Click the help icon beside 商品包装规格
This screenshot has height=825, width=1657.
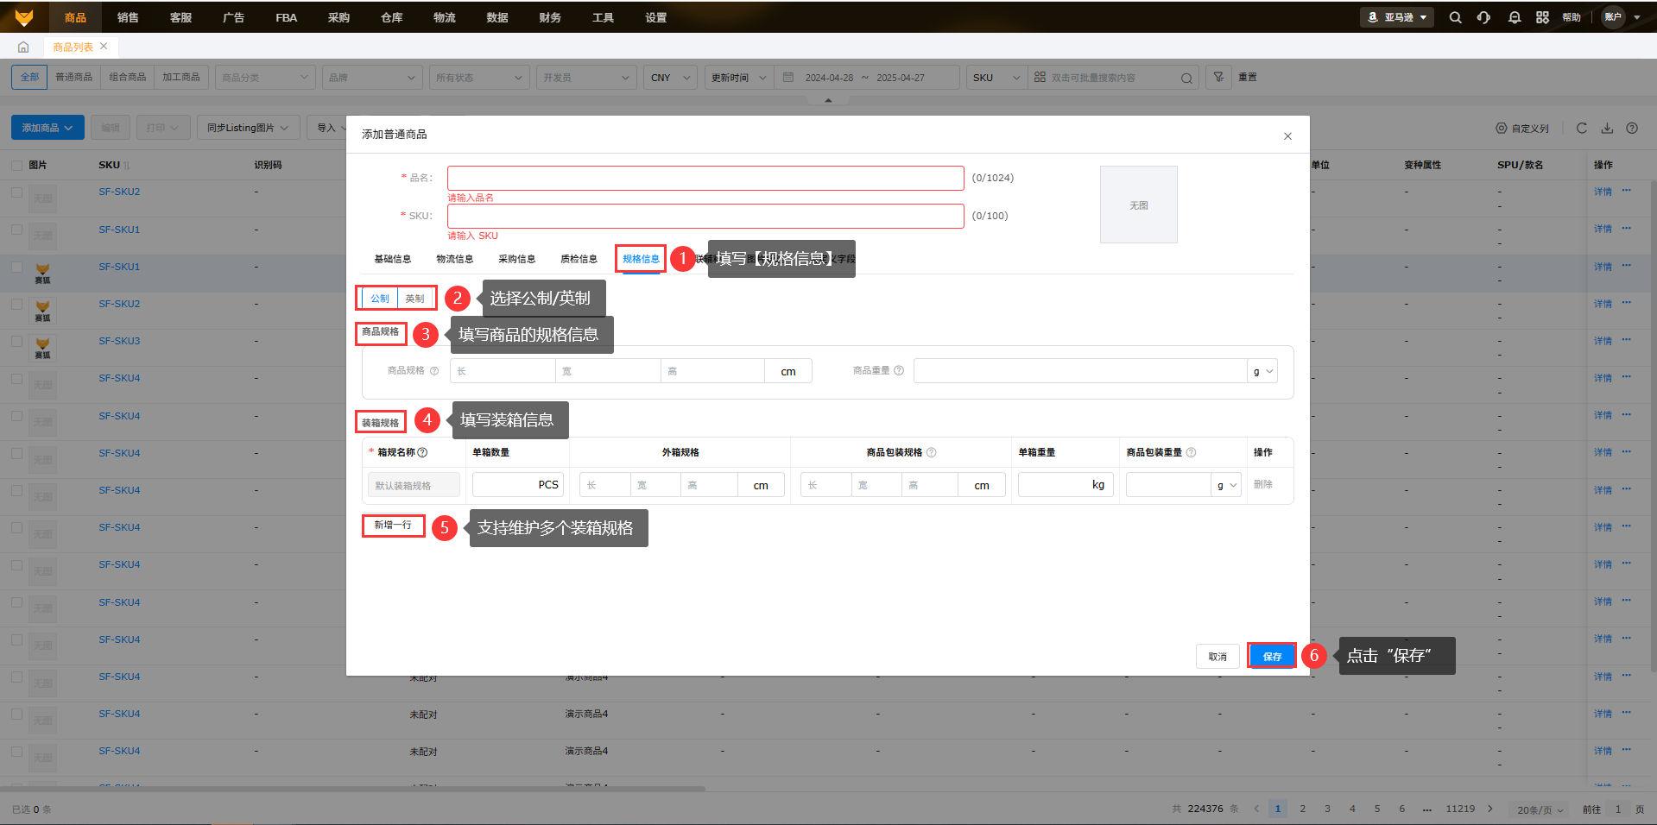click(931, 452)
